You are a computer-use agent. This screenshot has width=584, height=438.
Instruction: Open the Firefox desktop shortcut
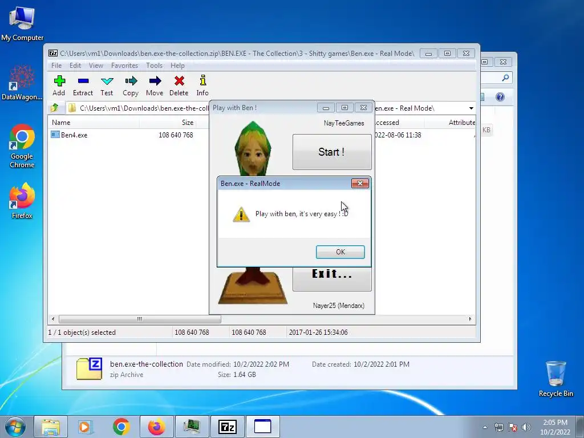(x=22, y=201)
